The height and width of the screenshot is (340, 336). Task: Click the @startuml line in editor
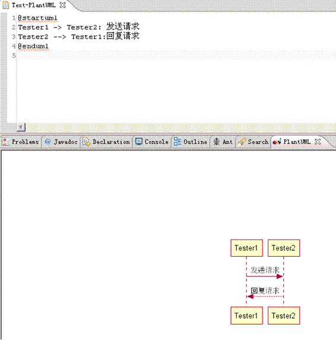(37, 18)
